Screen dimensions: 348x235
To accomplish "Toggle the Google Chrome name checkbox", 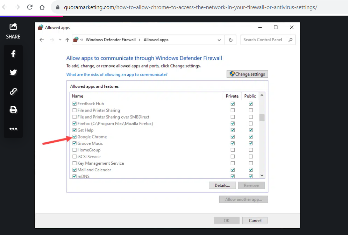I will 74,137.
